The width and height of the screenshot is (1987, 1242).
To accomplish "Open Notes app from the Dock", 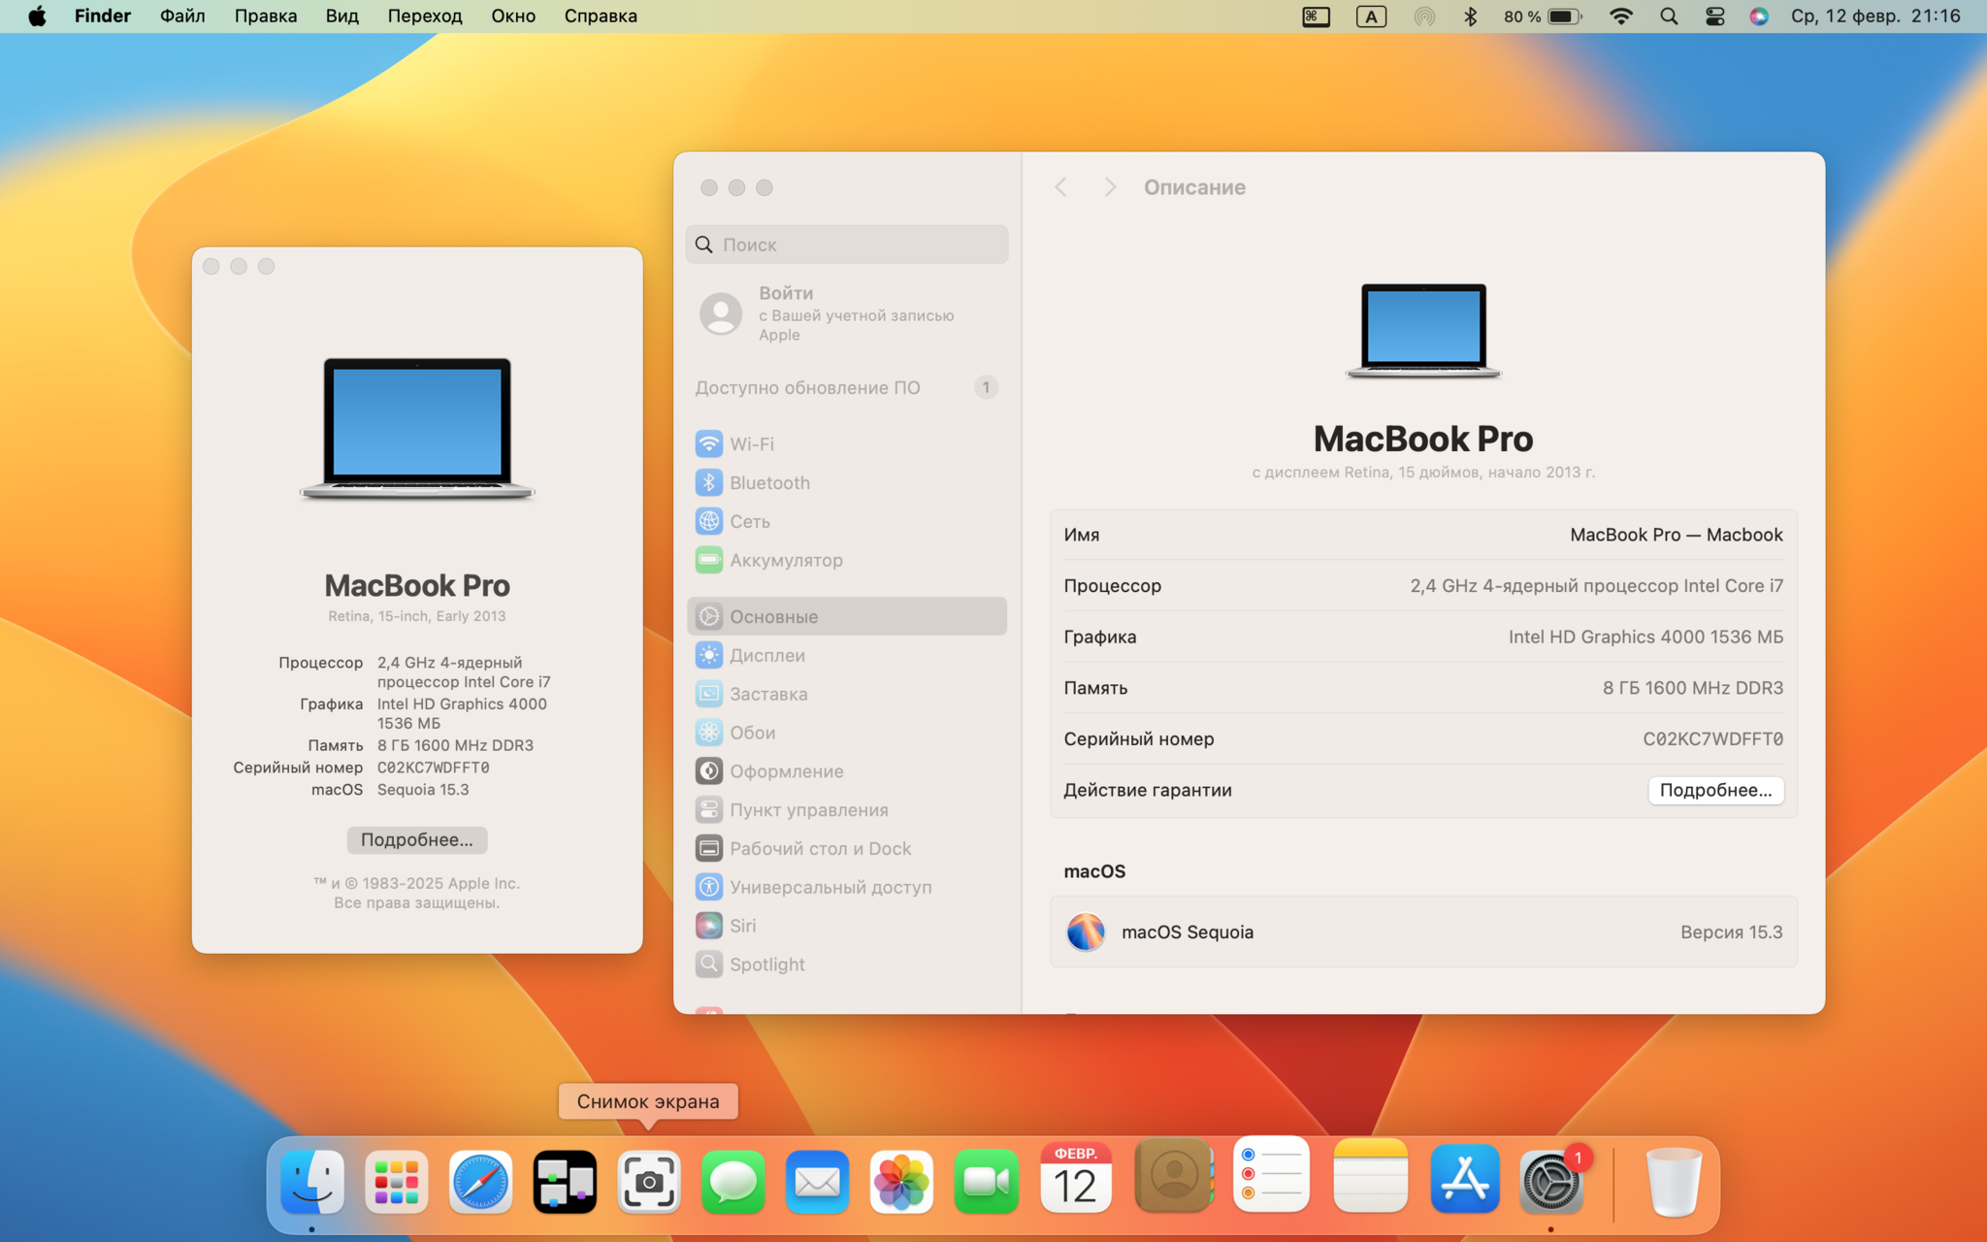I will tap(1370, 1175).
